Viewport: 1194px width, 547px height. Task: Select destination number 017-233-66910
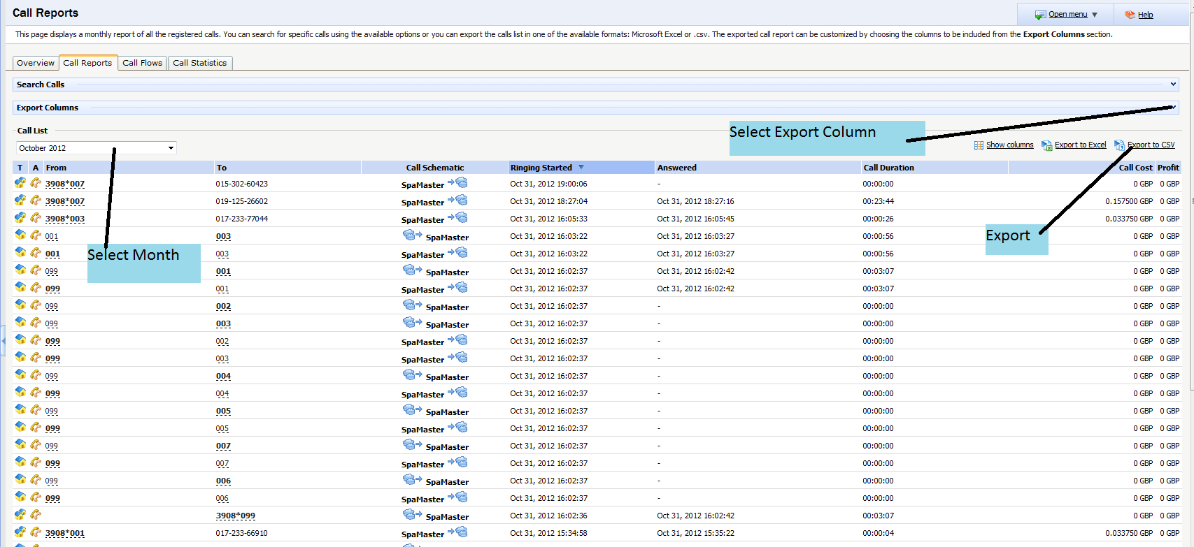click(x=242, y=534)
